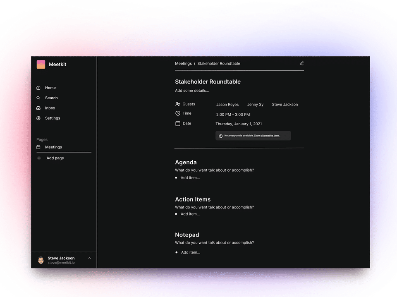Click Add item under Agenda
Image resolution: width=397 pixels, height=297 pixels.
[x=190, y=178]
